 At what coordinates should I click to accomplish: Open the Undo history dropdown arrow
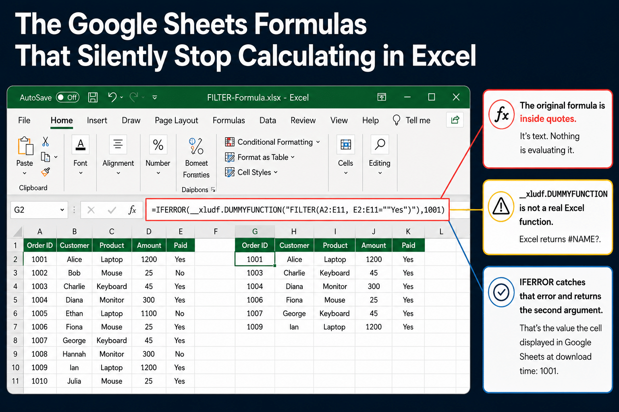click(122, 97)
